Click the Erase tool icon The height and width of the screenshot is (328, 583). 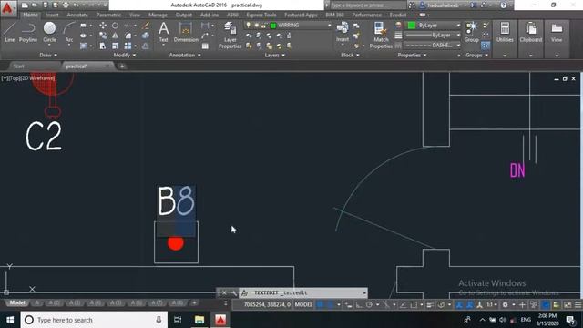[x=146, y=26]
